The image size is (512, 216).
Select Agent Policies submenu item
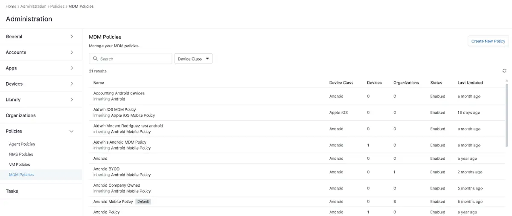point(22,144)
